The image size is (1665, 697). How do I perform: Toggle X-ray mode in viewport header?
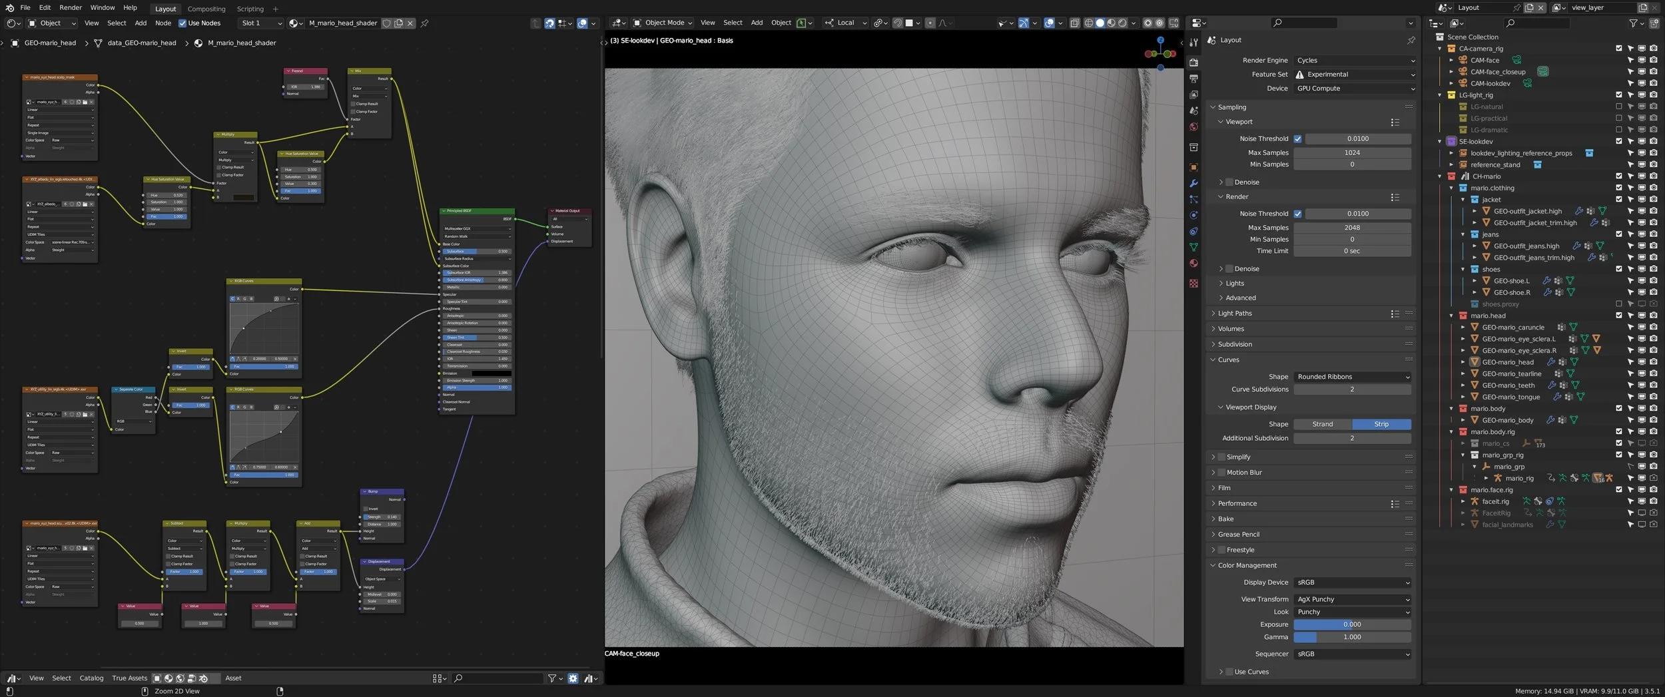coord(1074,23)
